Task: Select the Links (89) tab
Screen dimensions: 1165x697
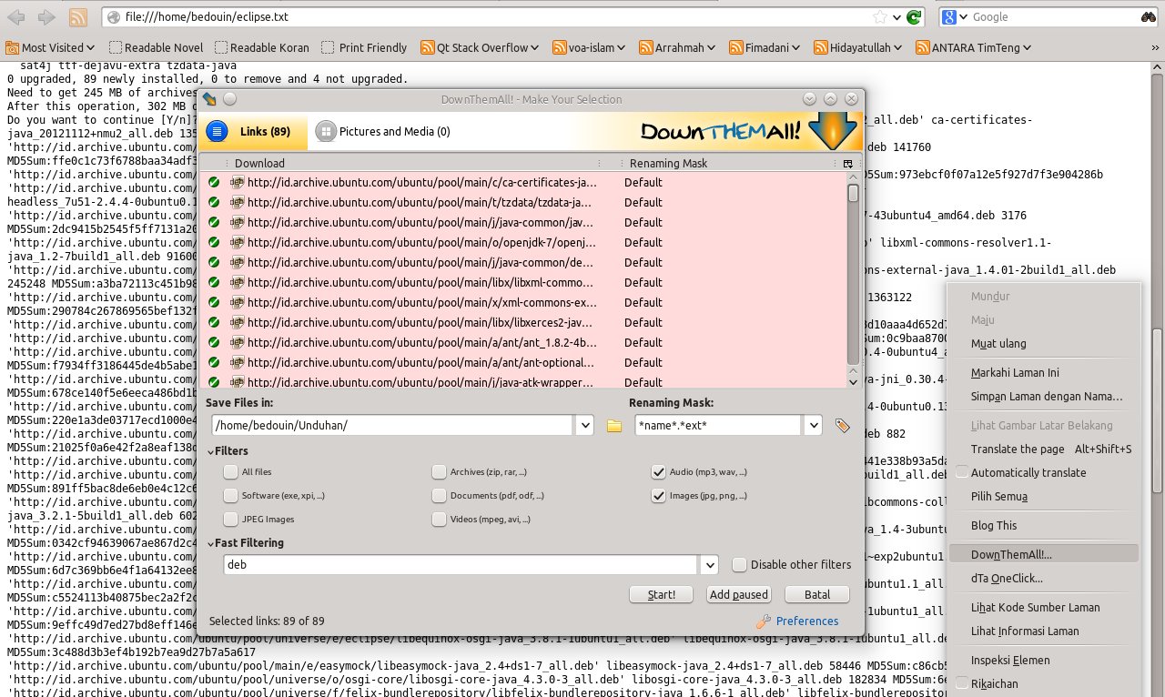Action: pos(255,132)
